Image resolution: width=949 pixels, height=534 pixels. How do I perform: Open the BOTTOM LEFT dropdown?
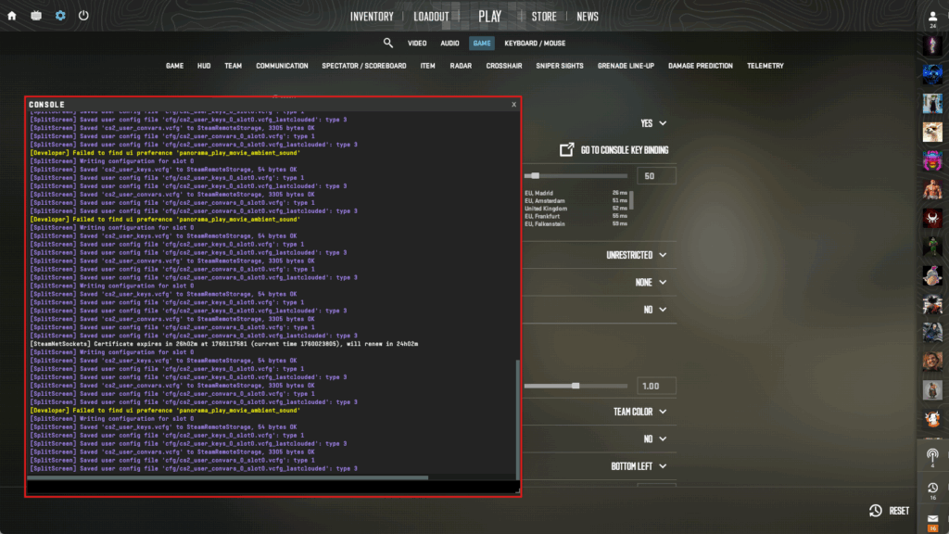click(639, 466)
